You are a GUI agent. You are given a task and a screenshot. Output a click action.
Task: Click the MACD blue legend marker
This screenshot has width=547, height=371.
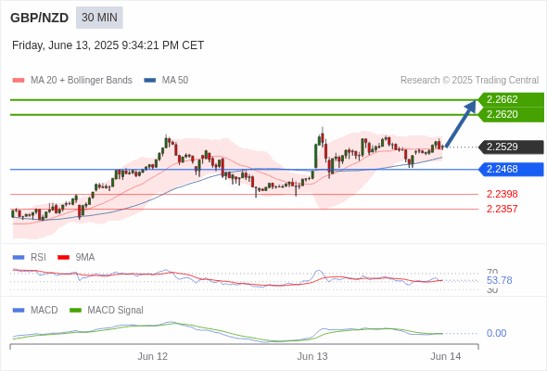(19, 311)
